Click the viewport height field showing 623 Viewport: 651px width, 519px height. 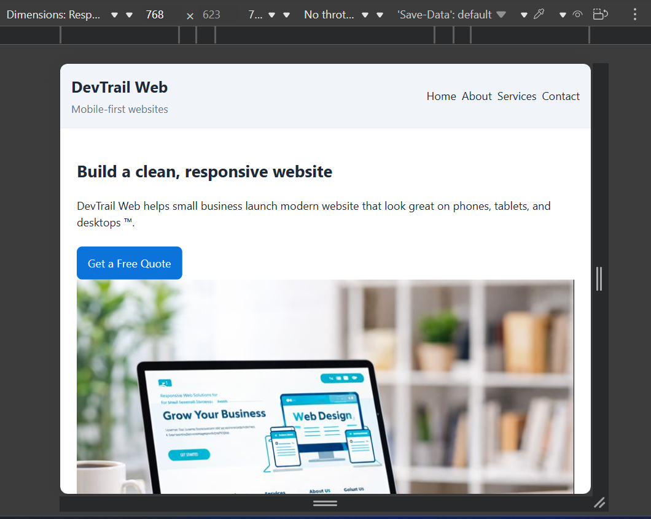(212, 15)
